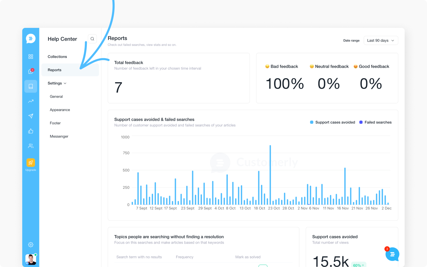
Task: Open General settings
Action: pyautogui.click(x=56, y=97)
